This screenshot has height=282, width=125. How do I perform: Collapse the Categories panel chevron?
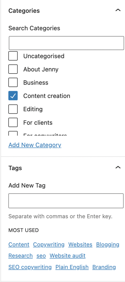pos(118,10)
